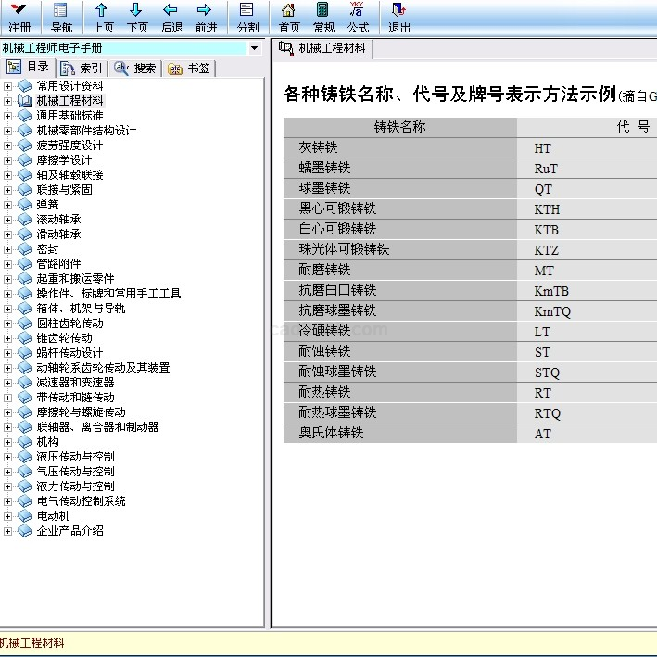This screenshot has width=657, height=657.
Task: Open the 常规 calculator tool
Action: (323, 17)
